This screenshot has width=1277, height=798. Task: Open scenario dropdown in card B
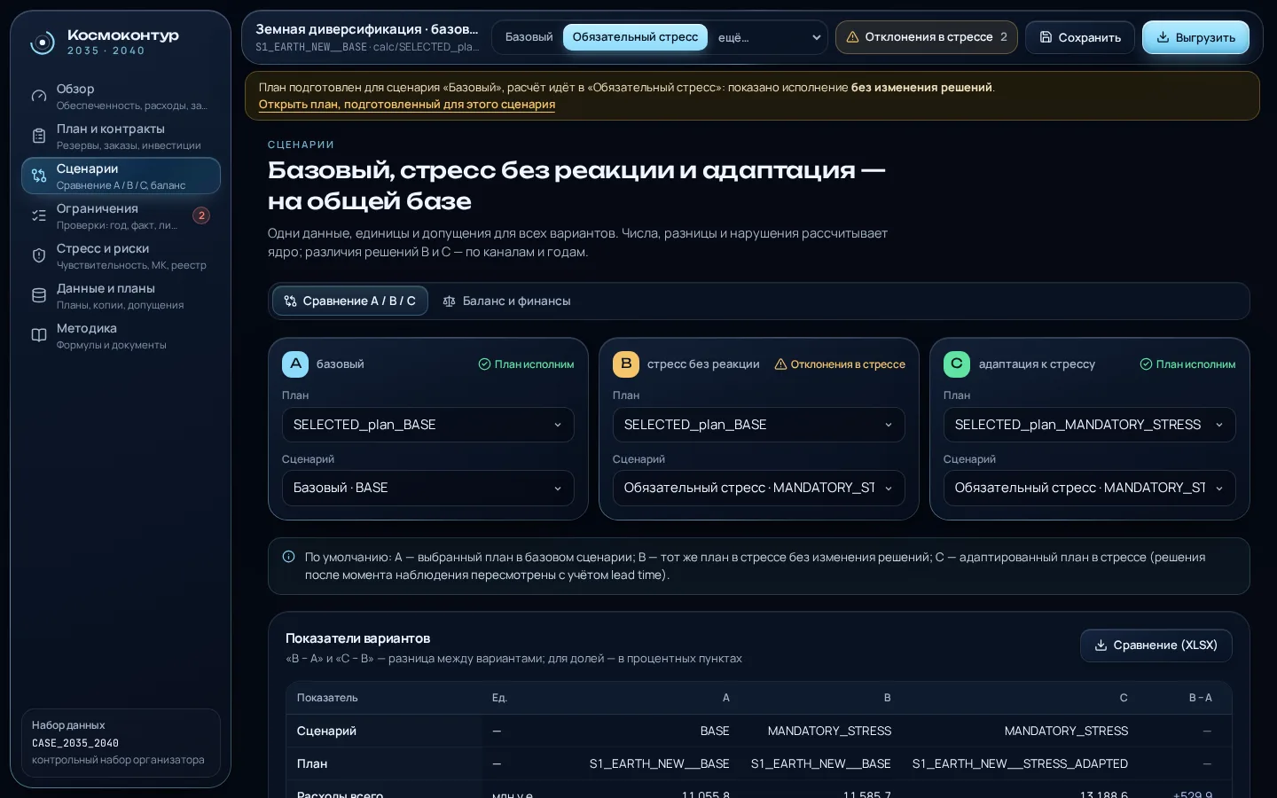click(x=758, y=489)
